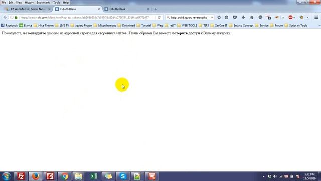Open the Help menu

tap(66, 3)
